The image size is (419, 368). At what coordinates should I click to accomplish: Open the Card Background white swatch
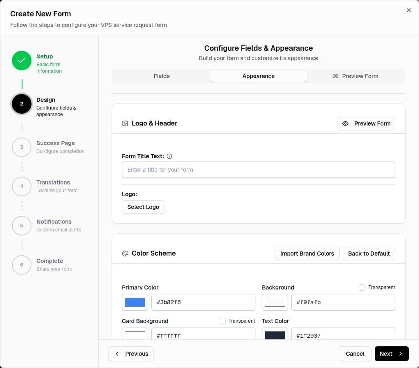[x=135, y=334]
